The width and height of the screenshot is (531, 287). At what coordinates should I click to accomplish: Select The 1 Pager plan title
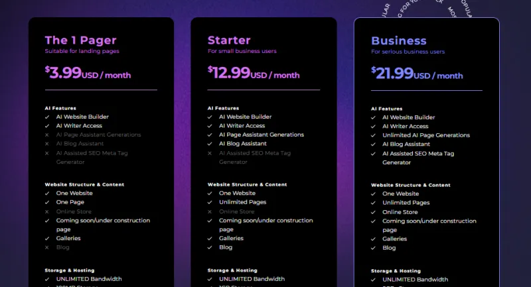click(x=74, y=40)
